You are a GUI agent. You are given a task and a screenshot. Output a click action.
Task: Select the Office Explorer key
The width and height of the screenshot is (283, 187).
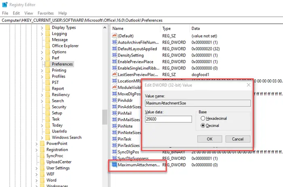tap(65, 46)
